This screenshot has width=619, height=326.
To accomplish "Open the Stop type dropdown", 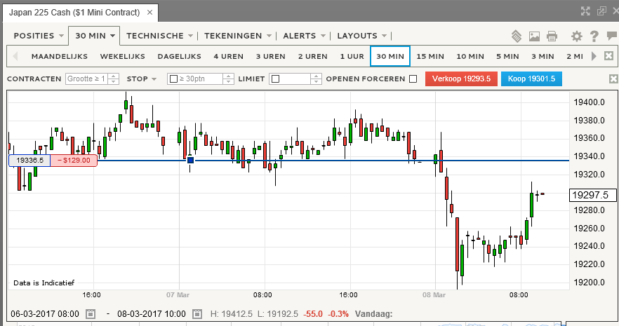I will (142, 79).
